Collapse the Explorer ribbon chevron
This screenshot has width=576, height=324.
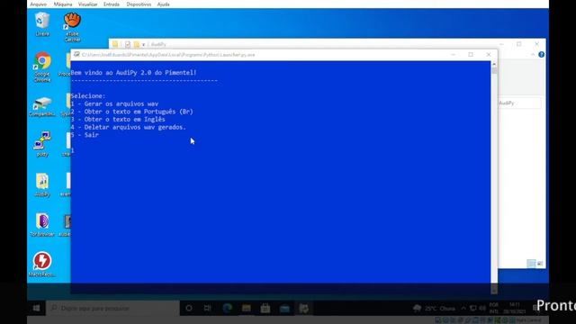[x=533, y=54]
